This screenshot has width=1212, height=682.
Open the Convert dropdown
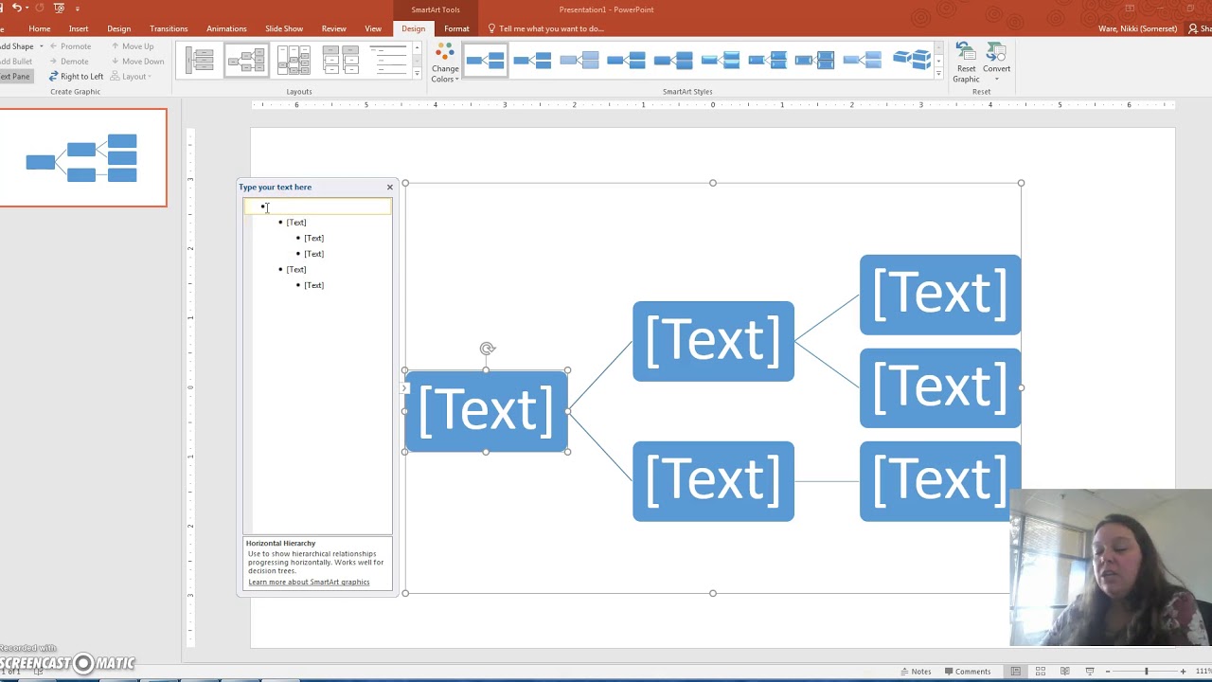point(996,63)
